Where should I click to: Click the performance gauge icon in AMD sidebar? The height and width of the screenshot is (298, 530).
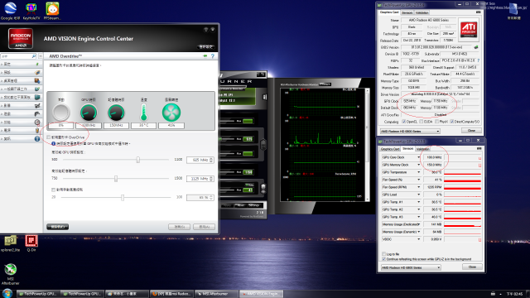[x=37, y=122]
